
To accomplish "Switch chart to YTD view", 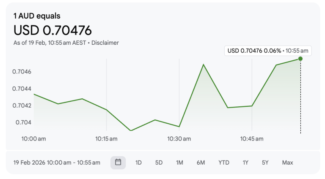I will click(x=223, y=163).
